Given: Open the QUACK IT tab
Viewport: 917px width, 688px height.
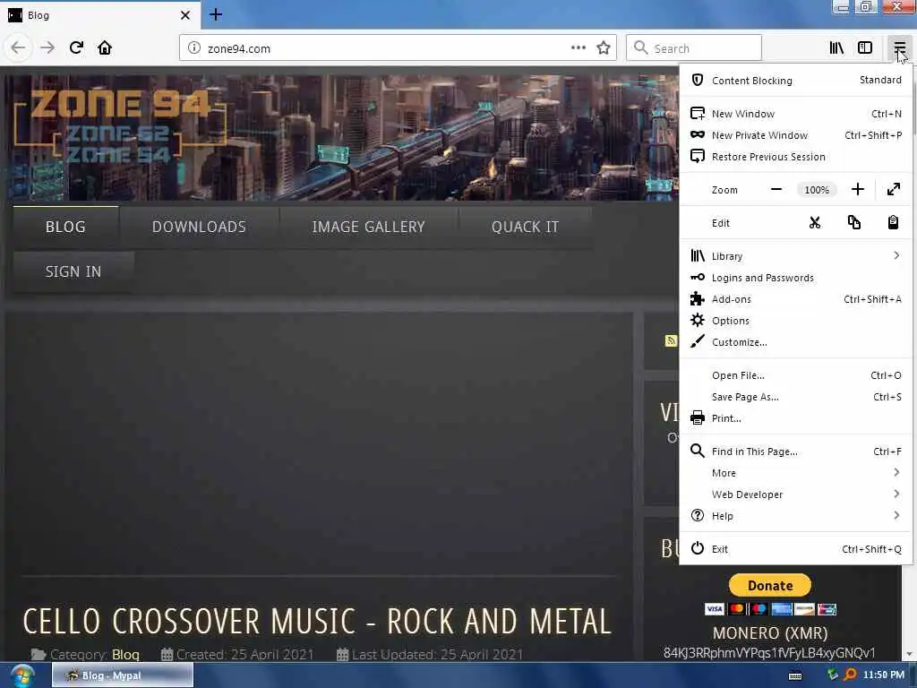Looking at the screenshot, I should (525, 227).
